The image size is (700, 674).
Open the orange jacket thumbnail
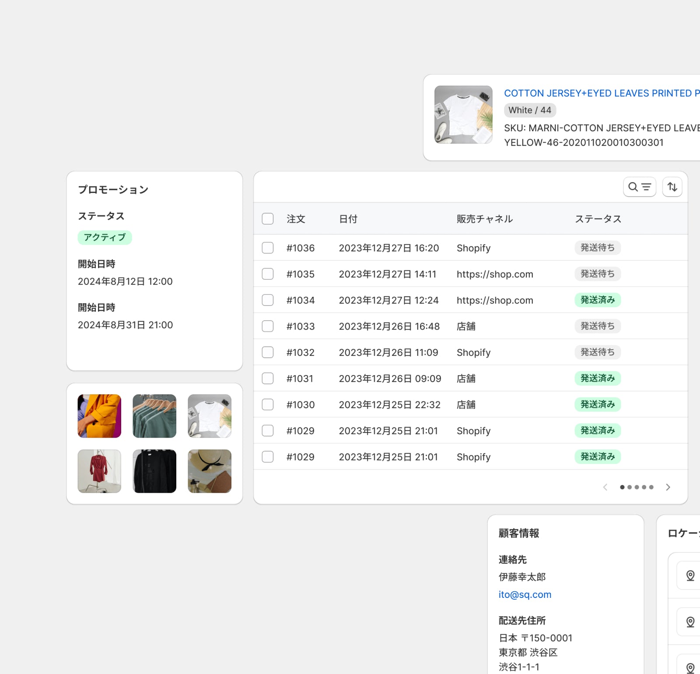99,416
